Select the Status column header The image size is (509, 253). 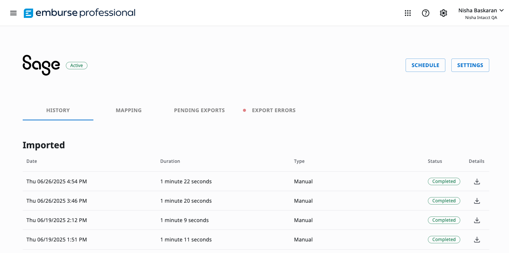tap(435, 161)
